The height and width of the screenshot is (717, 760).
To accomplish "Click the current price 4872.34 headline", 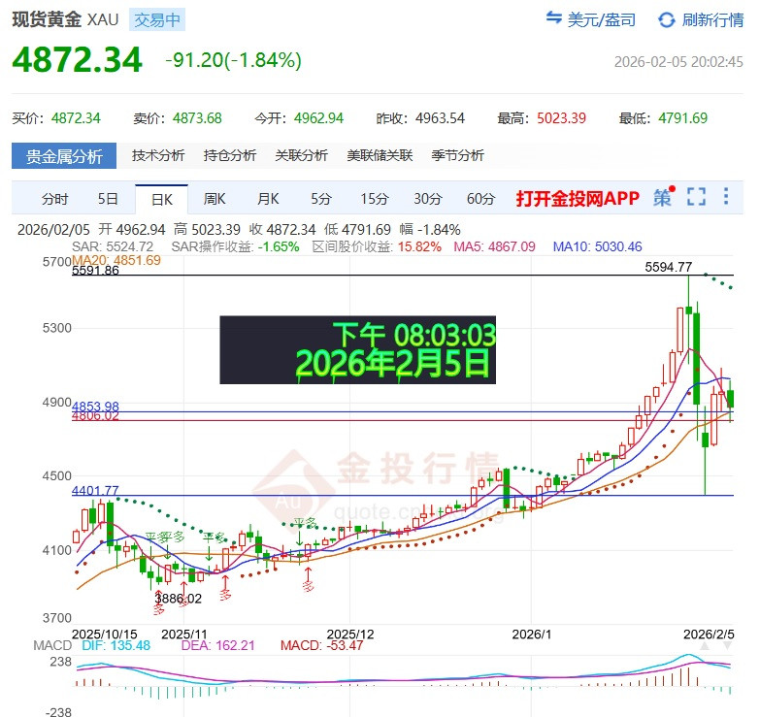I will tap(77, 59).
